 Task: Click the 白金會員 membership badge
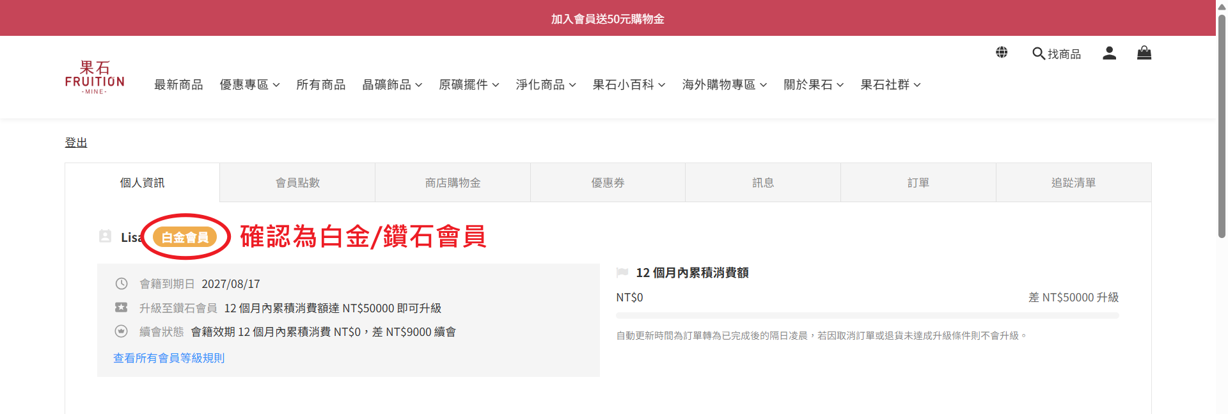(x=185, y=237)
